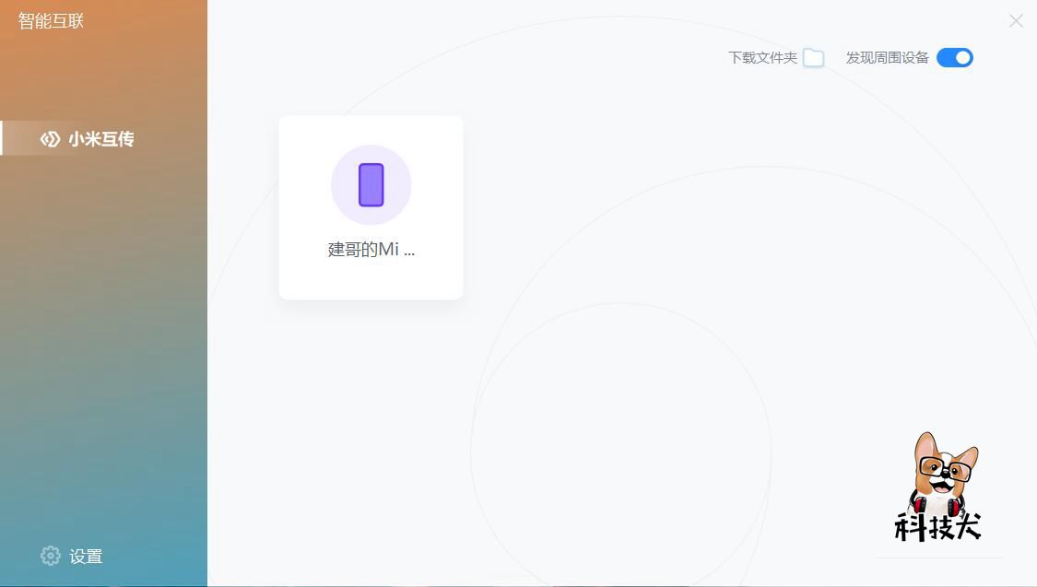Open download folder via its folder icon
Screen dimensions: 1037x587
click(x=813, y=57)
